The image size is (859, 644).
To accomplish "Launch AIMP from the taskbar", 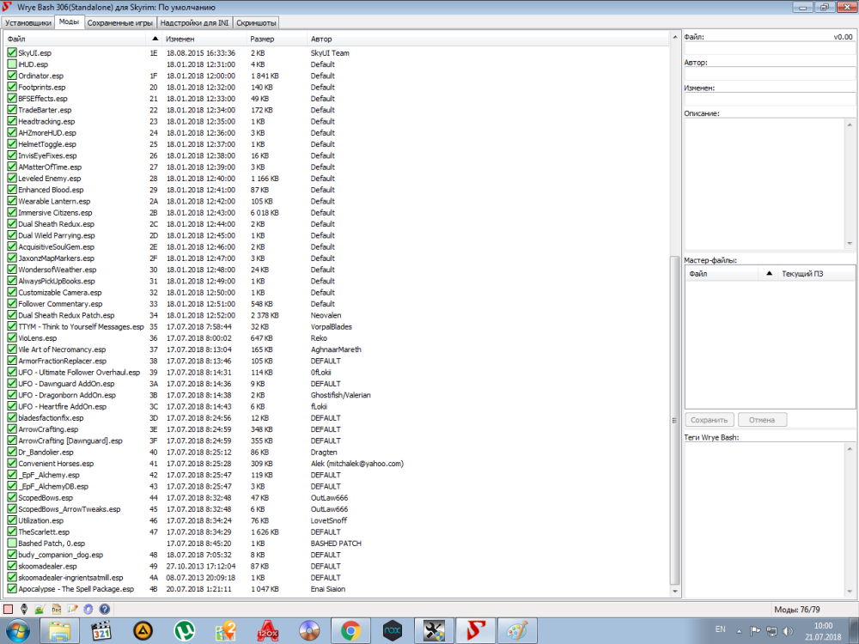I will coord(143,630).
